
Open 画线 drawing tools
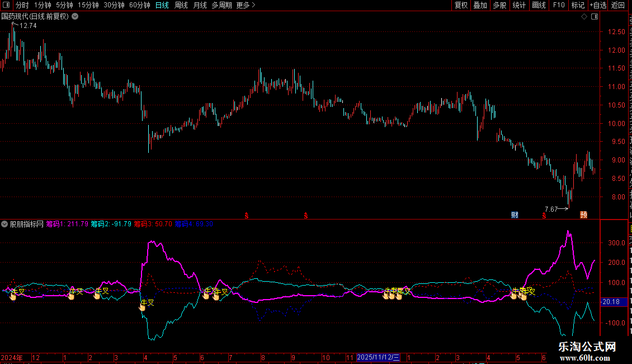point(539,5)
